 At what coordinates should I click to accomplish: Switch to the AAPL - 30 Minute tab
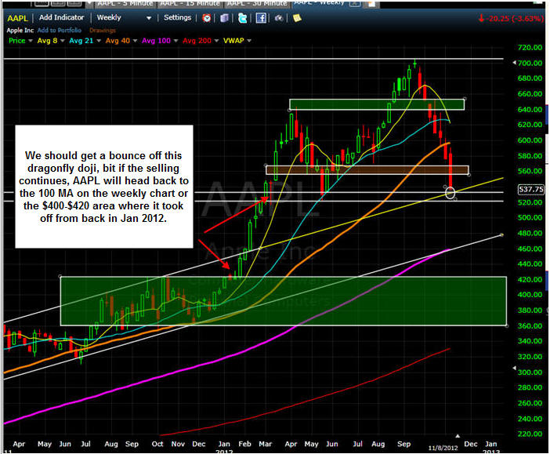pyautogui.click(x=257, y=3)
